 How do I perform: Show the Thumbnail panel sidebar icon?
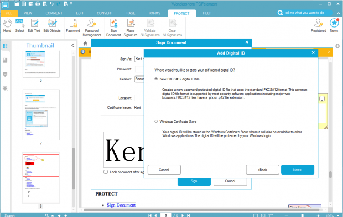pyautogui.click(x=5, y=46)
